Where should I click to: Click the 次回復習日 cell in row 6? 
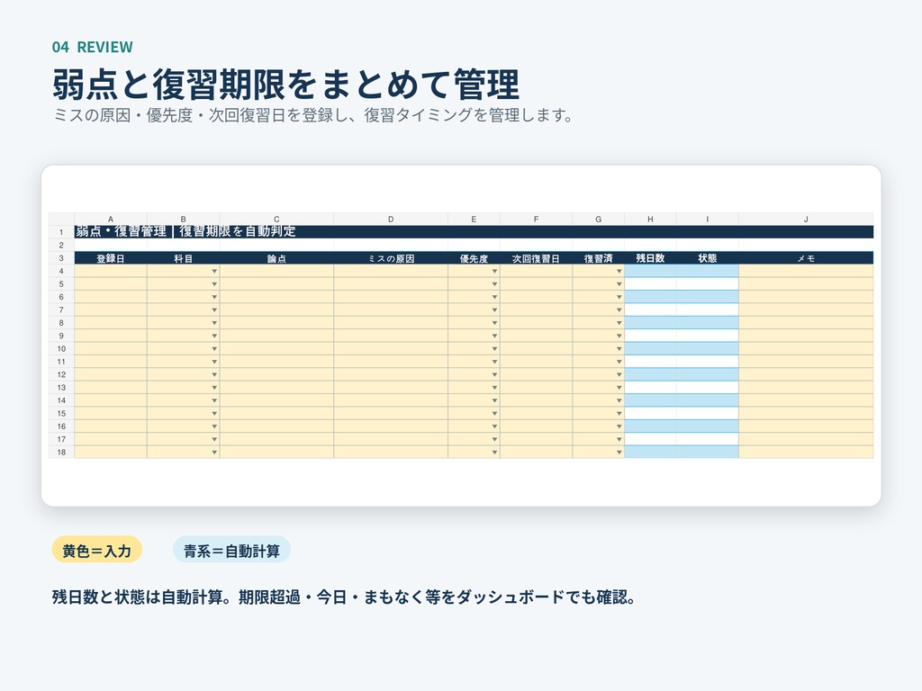(537, 297)
